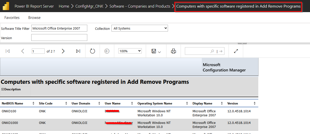Find next search match arrow

click(221, 51)
